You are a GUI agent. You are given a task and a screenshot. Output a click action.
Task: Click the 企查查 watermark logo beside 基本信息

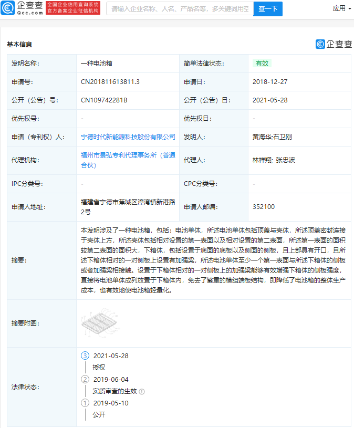click(334, 44)
